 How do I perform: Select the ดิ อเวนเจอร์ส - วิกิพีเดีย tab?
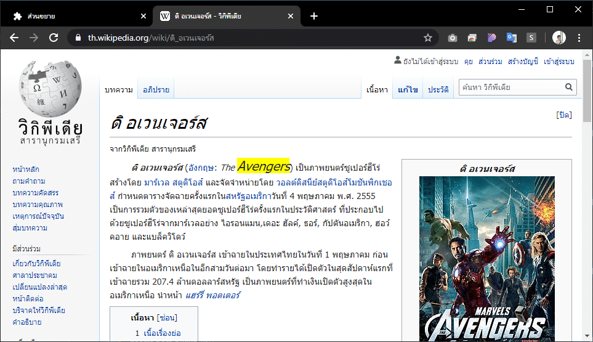coord(226,16)
